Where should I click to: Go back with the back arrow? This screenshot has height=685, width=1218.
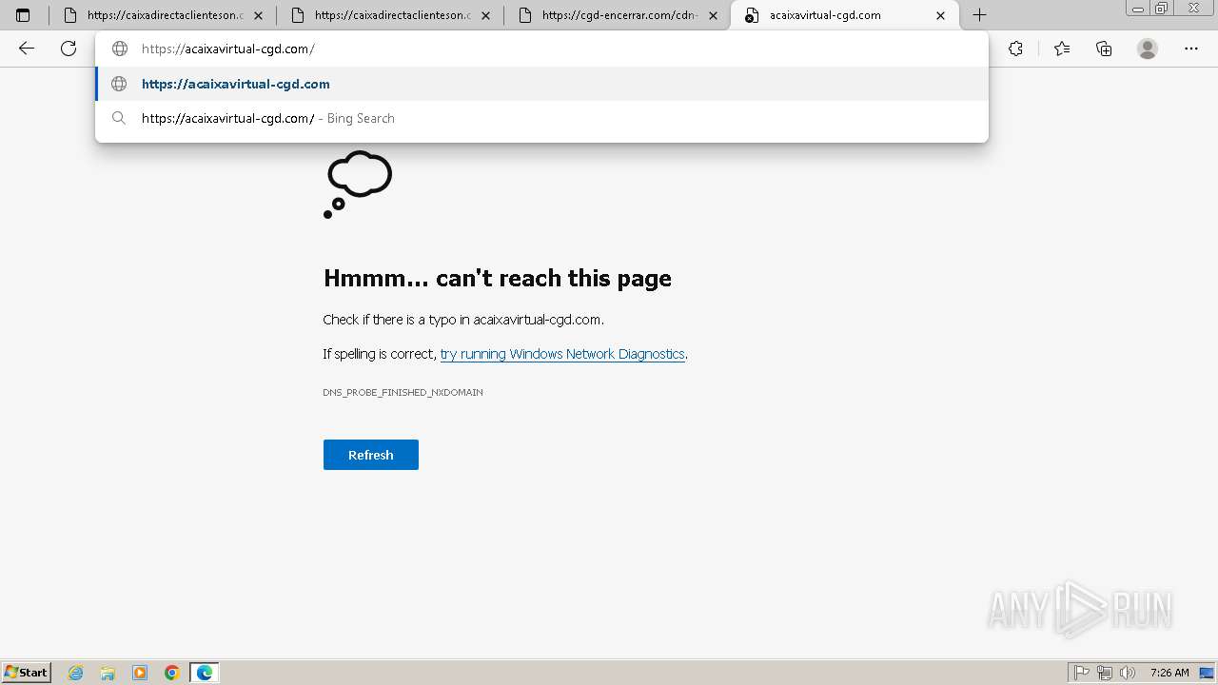[x=27, y=49]
